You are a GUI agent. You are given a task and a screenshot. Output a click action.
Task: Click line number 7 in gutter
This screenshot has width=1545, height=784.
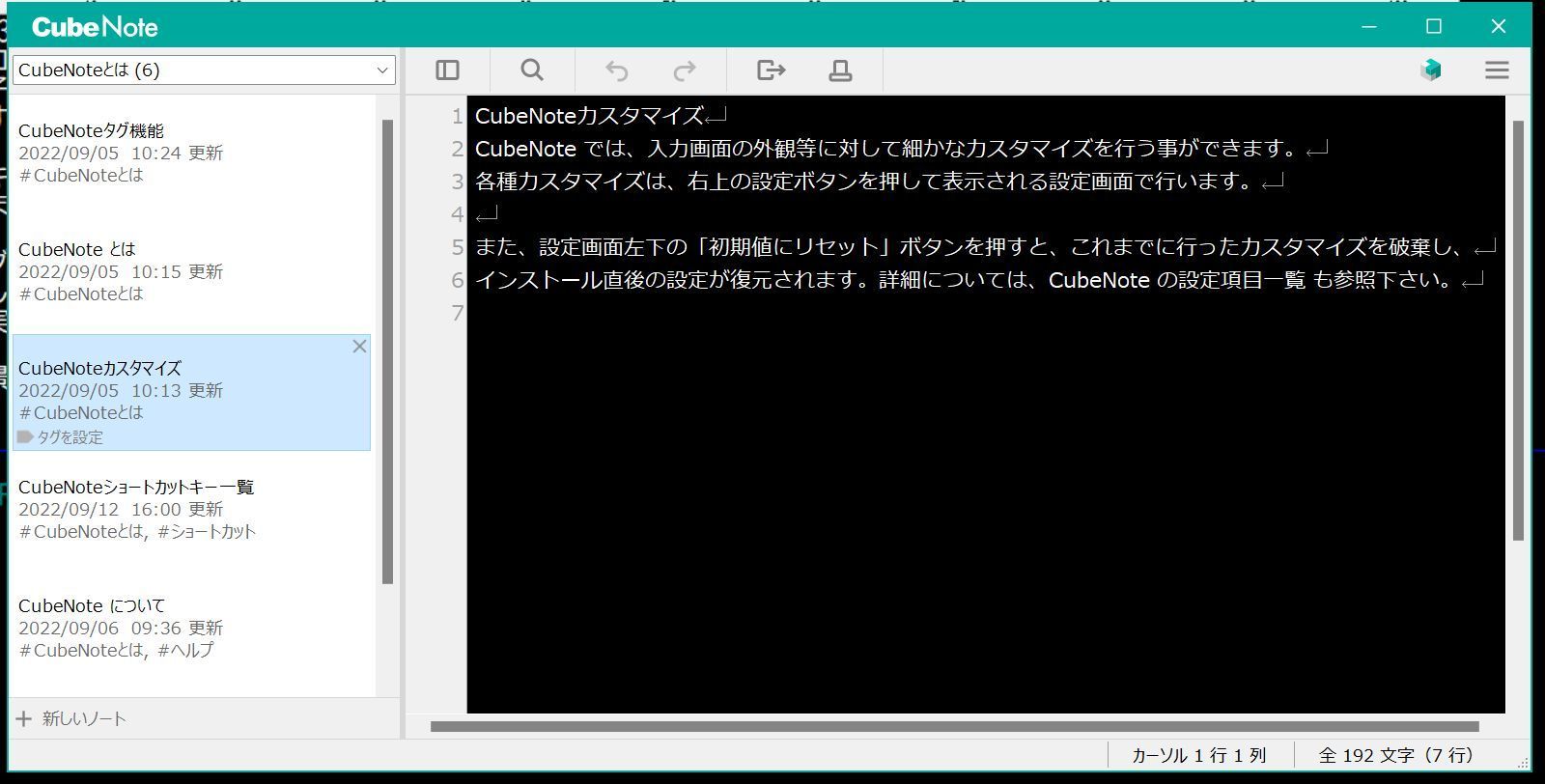coord(458,313)
